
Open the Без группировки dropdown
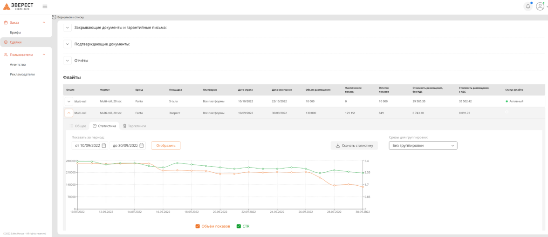pos(423,145)
